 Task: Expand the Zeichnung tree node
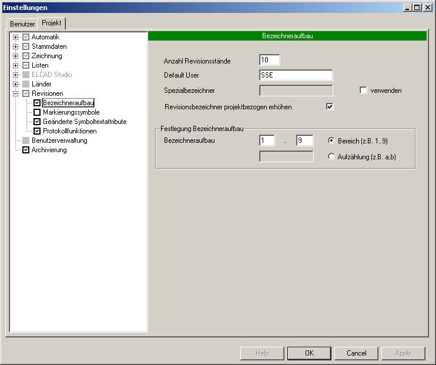[15, 56]
